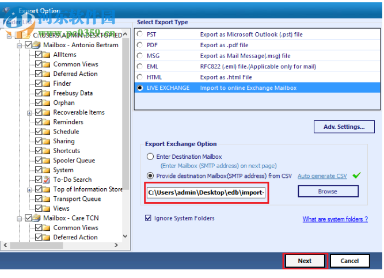The image size is (384, 278).
Task: Open the Auto generate CSV link
Action: tap(322, 176)
